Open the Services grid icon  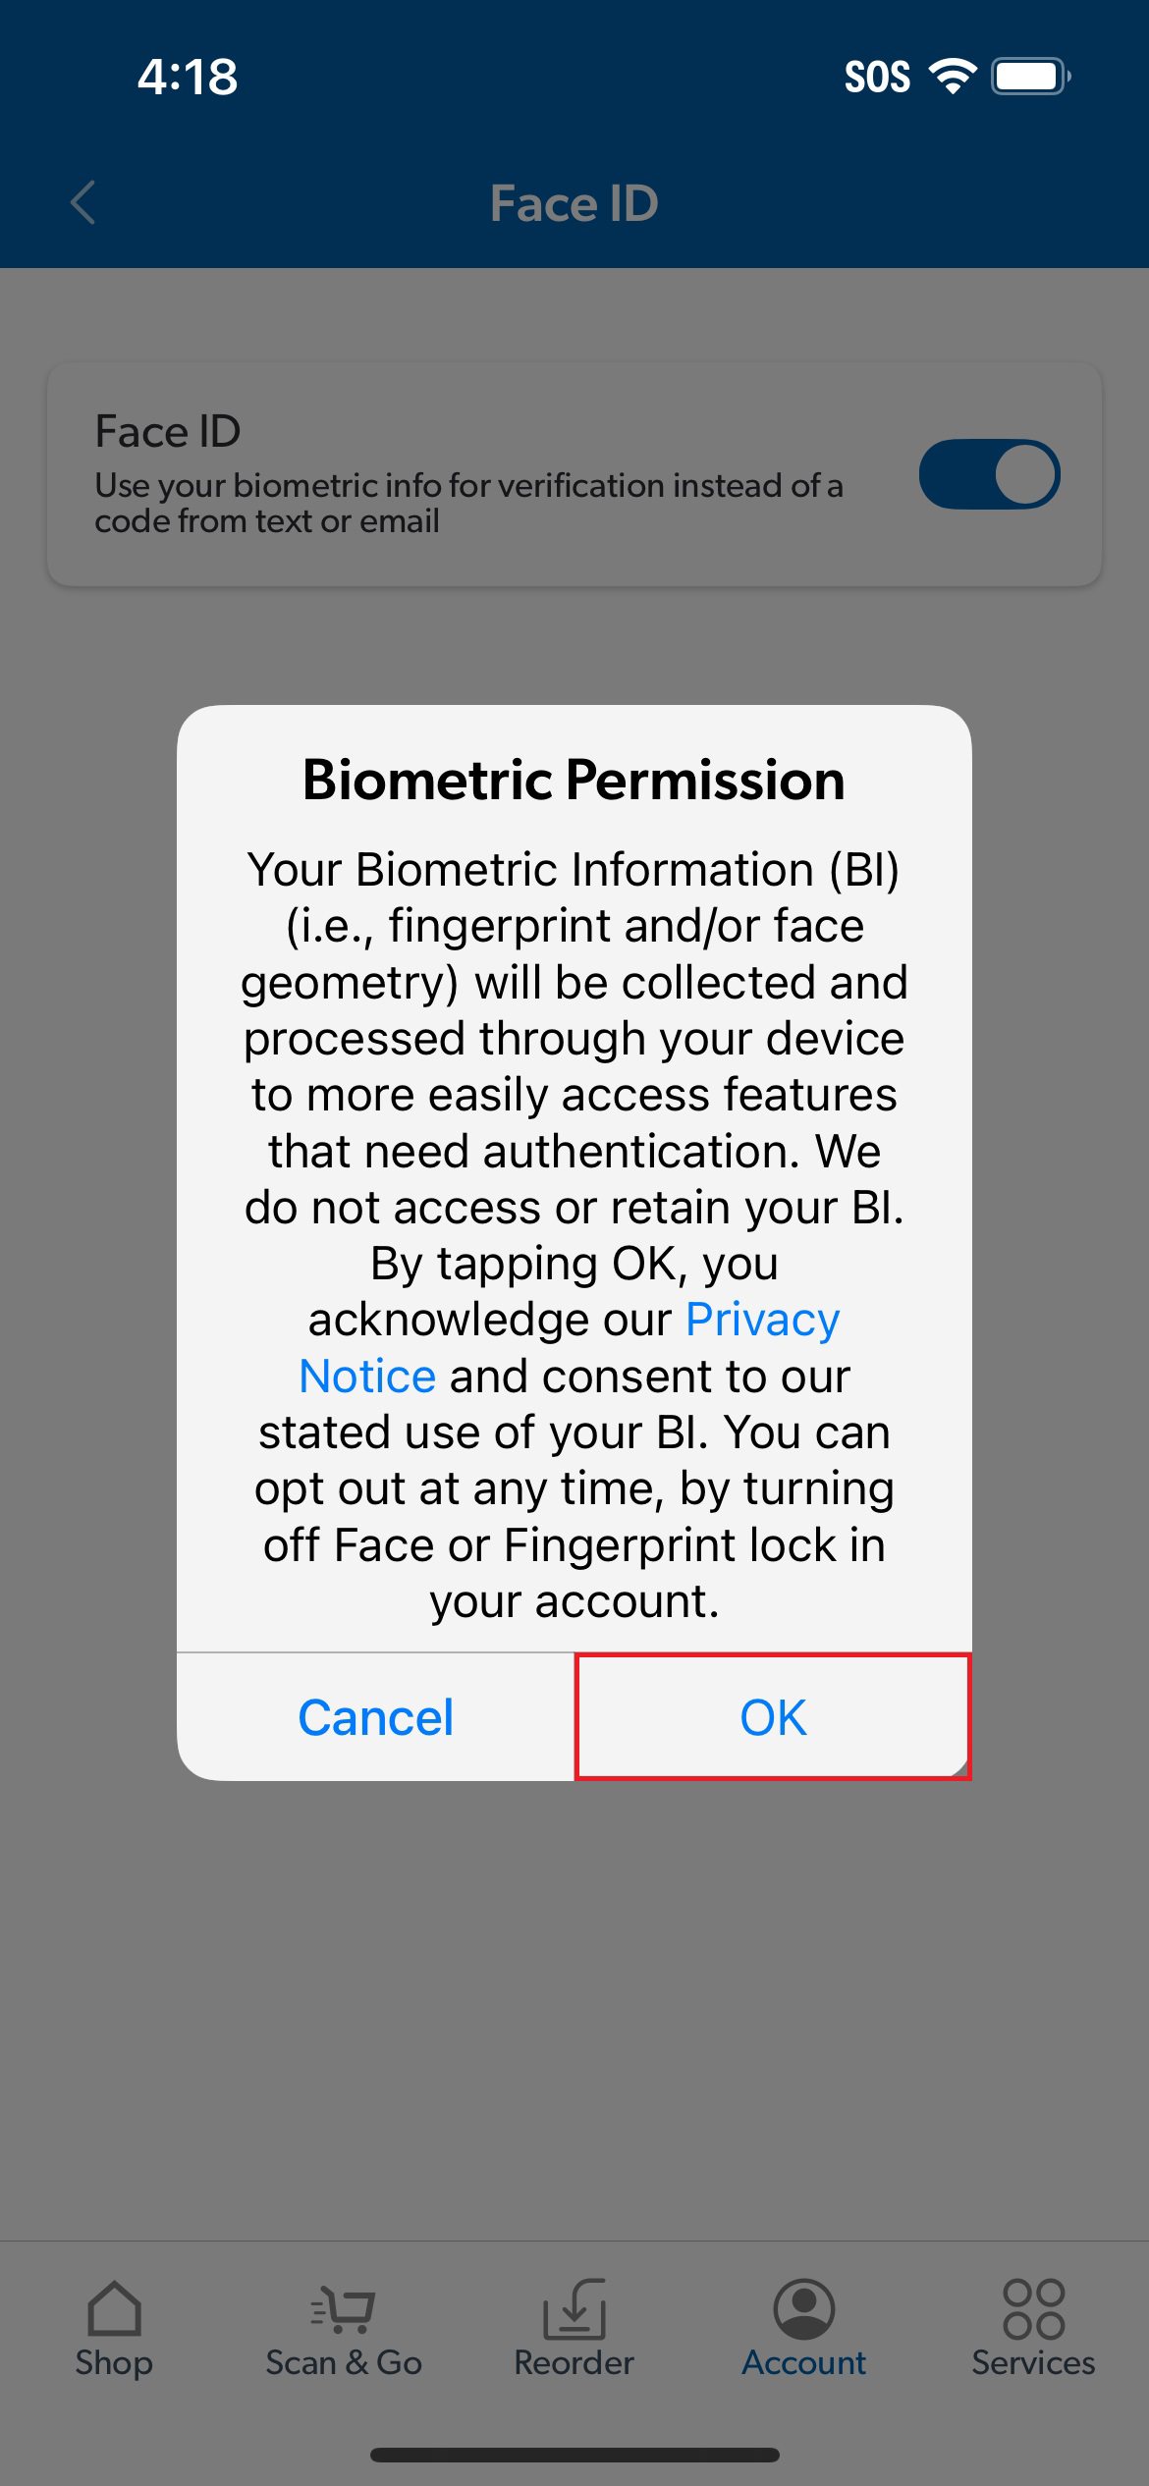(1033, 2308)
